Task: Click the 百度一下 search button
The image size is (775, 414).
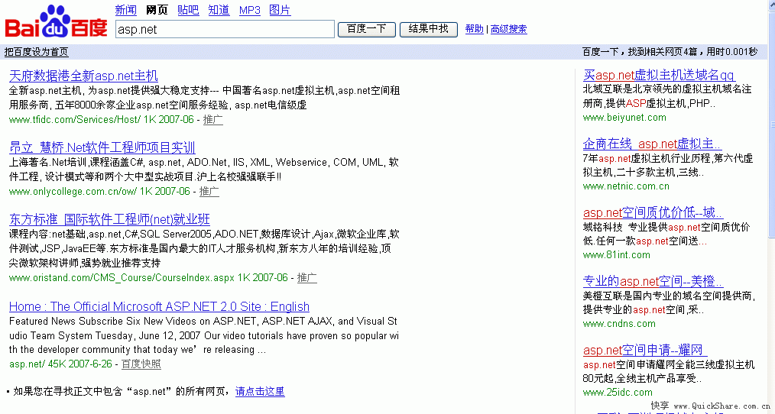Action: tap(366, 29)
